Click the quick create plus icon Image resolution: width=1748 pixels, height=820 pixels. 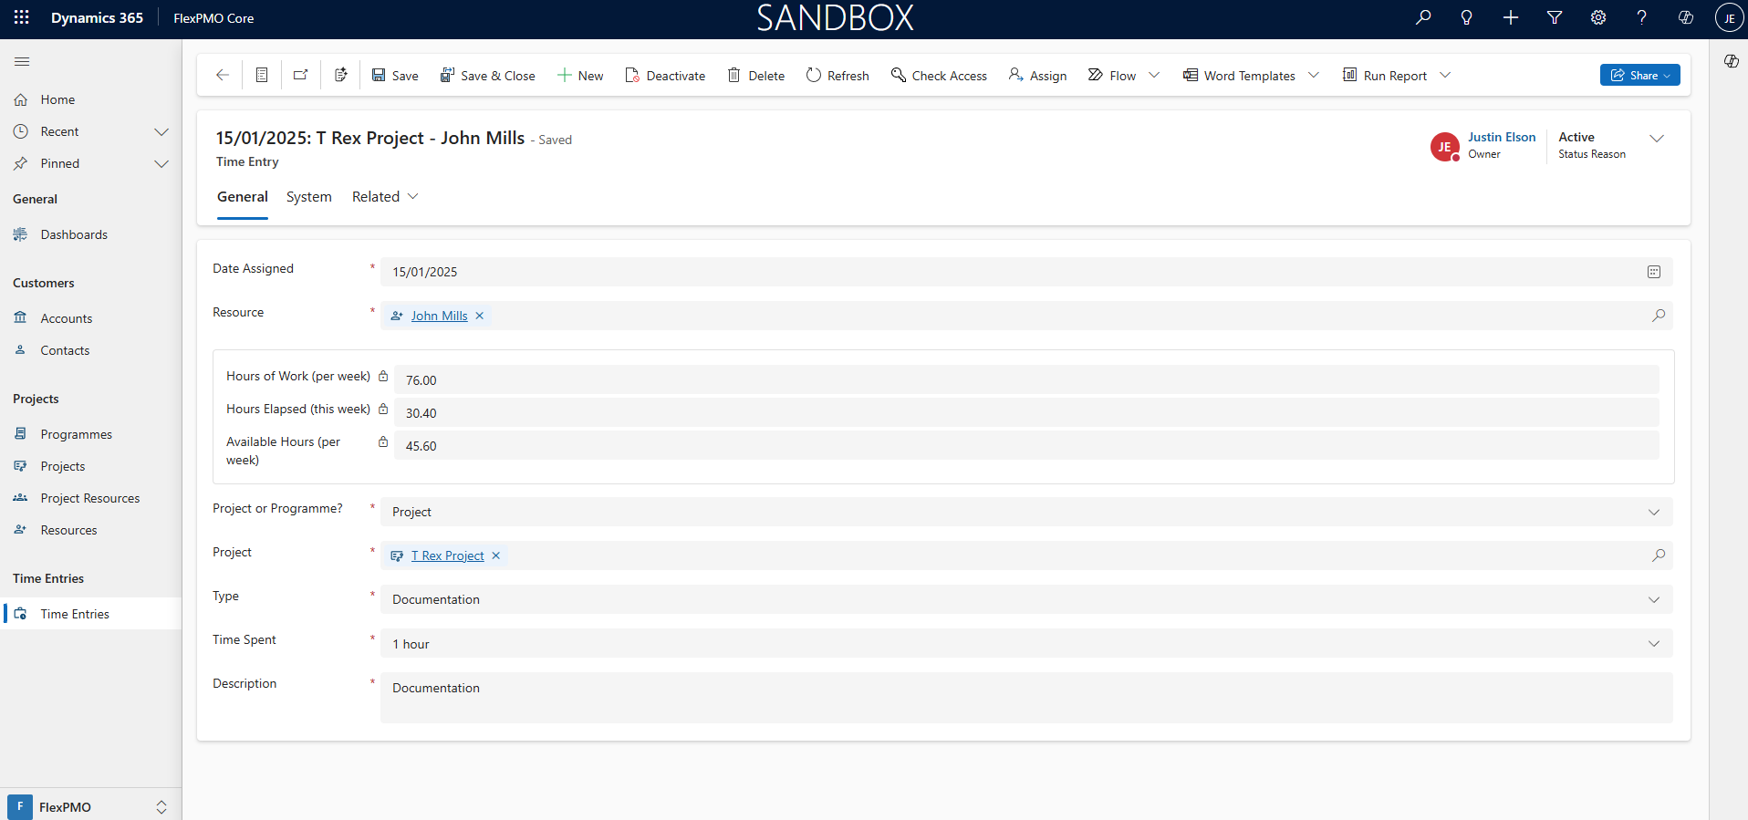click(x=1511, y=17)
